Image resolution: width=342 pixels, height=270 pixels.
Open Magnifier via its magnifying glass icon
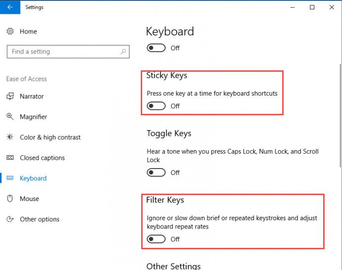tap(10, 116)
